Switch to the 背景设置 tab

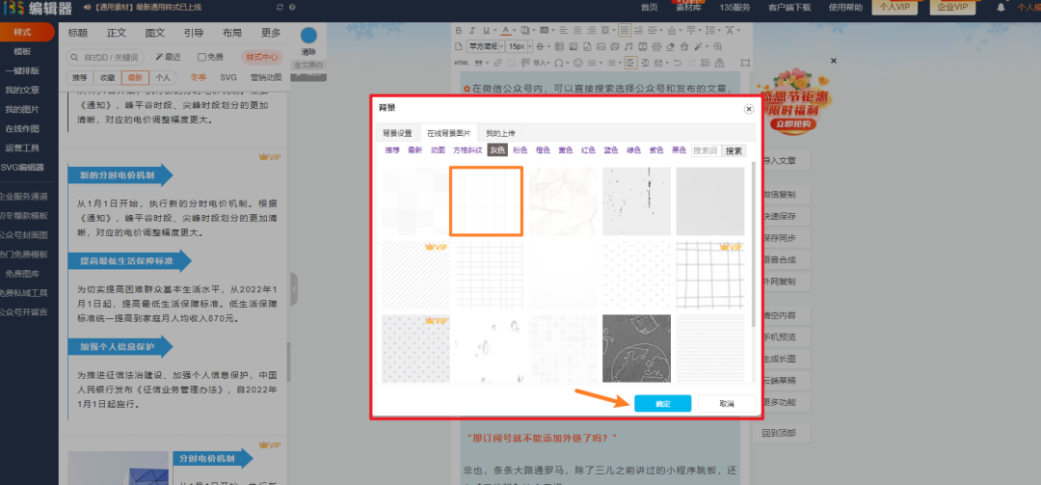coord(397,133)
